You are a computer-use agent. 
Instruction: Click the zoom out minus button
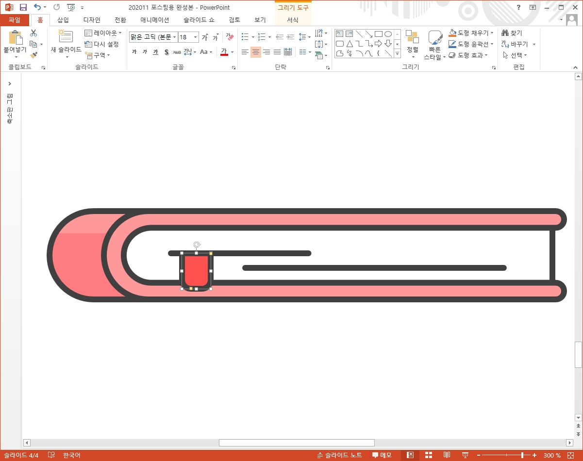(479, 455)
